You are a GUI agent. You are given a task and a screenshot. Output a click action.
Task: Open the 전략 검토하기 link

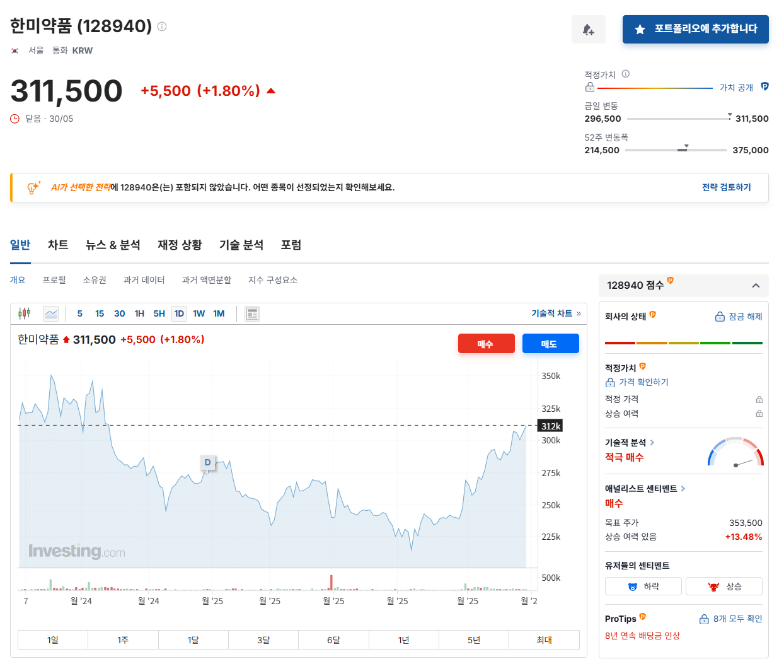pyautogui.click(x=727, y=187)
